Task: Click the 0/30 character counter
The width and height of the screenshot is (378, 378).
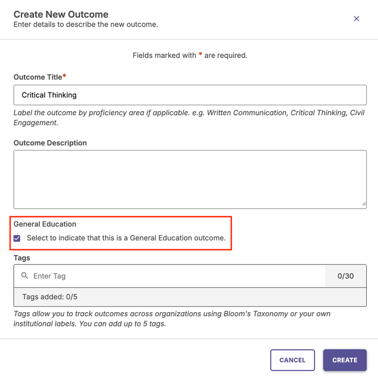Action: (346, 276)
